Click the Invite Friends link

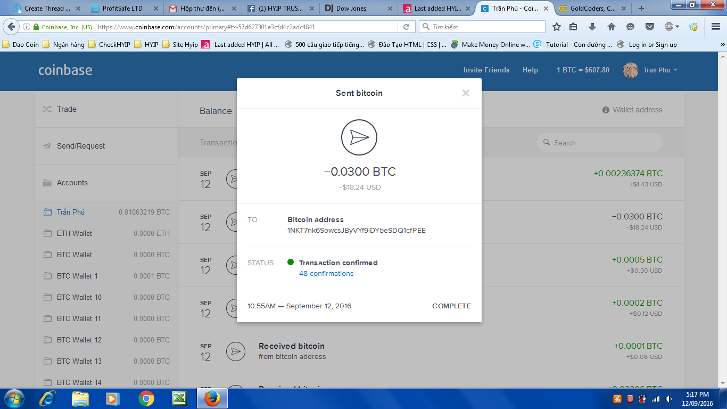click(486, 70)
